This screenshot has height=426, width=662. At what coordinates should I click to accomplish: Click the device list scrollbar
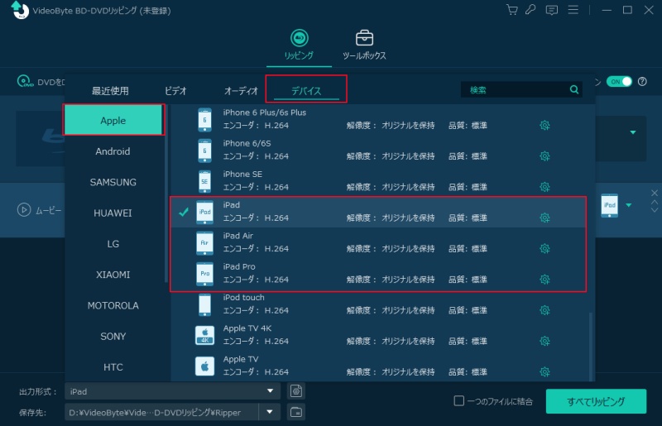[591, 346]
